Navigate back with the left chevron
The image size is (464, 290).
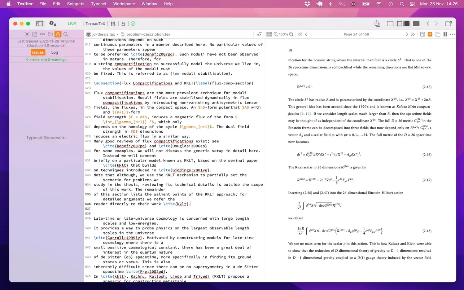click(428, 23)
